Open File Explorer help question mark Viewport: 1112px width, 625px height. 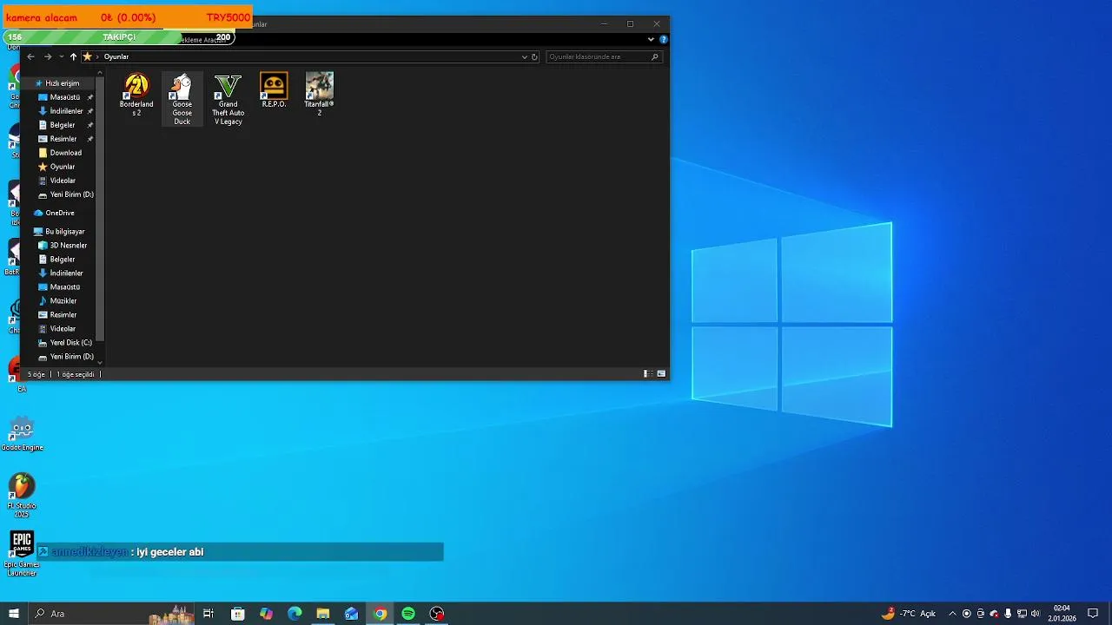click(x=664, y=39)
